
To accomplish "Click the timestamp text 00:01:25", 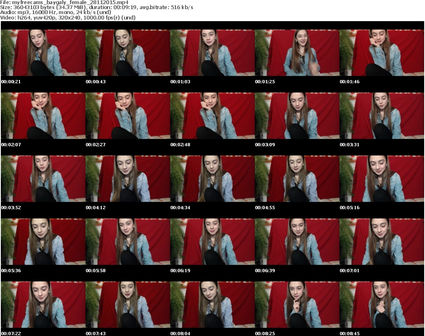I will pos(265,82).
